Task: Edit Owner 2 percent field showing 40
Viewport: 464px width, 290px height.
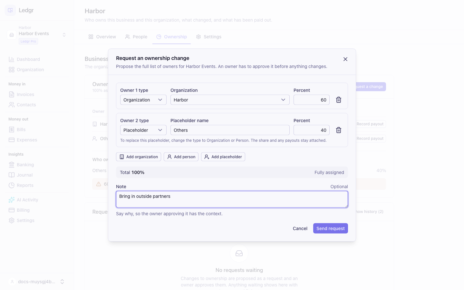Action: [312, 130]
